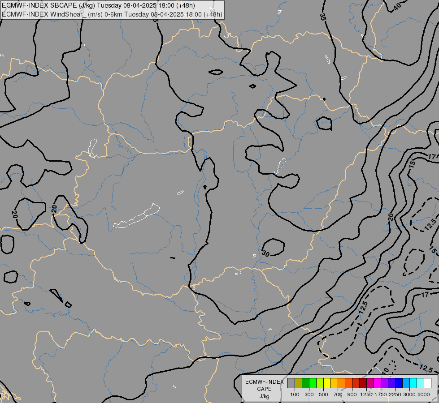Choose the dark red legend swatch
This screenshot has width=439, height=403.
coord(363,383)
